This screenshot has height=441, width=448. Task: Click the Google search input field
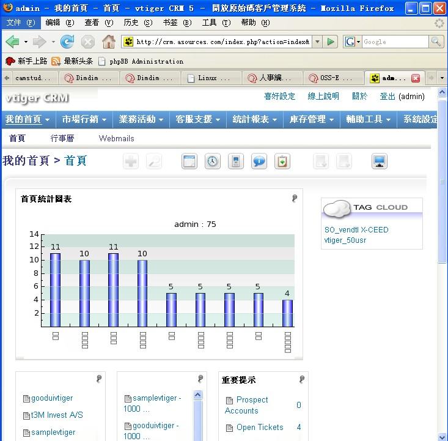pyautogui.click(x=395, y=42)
